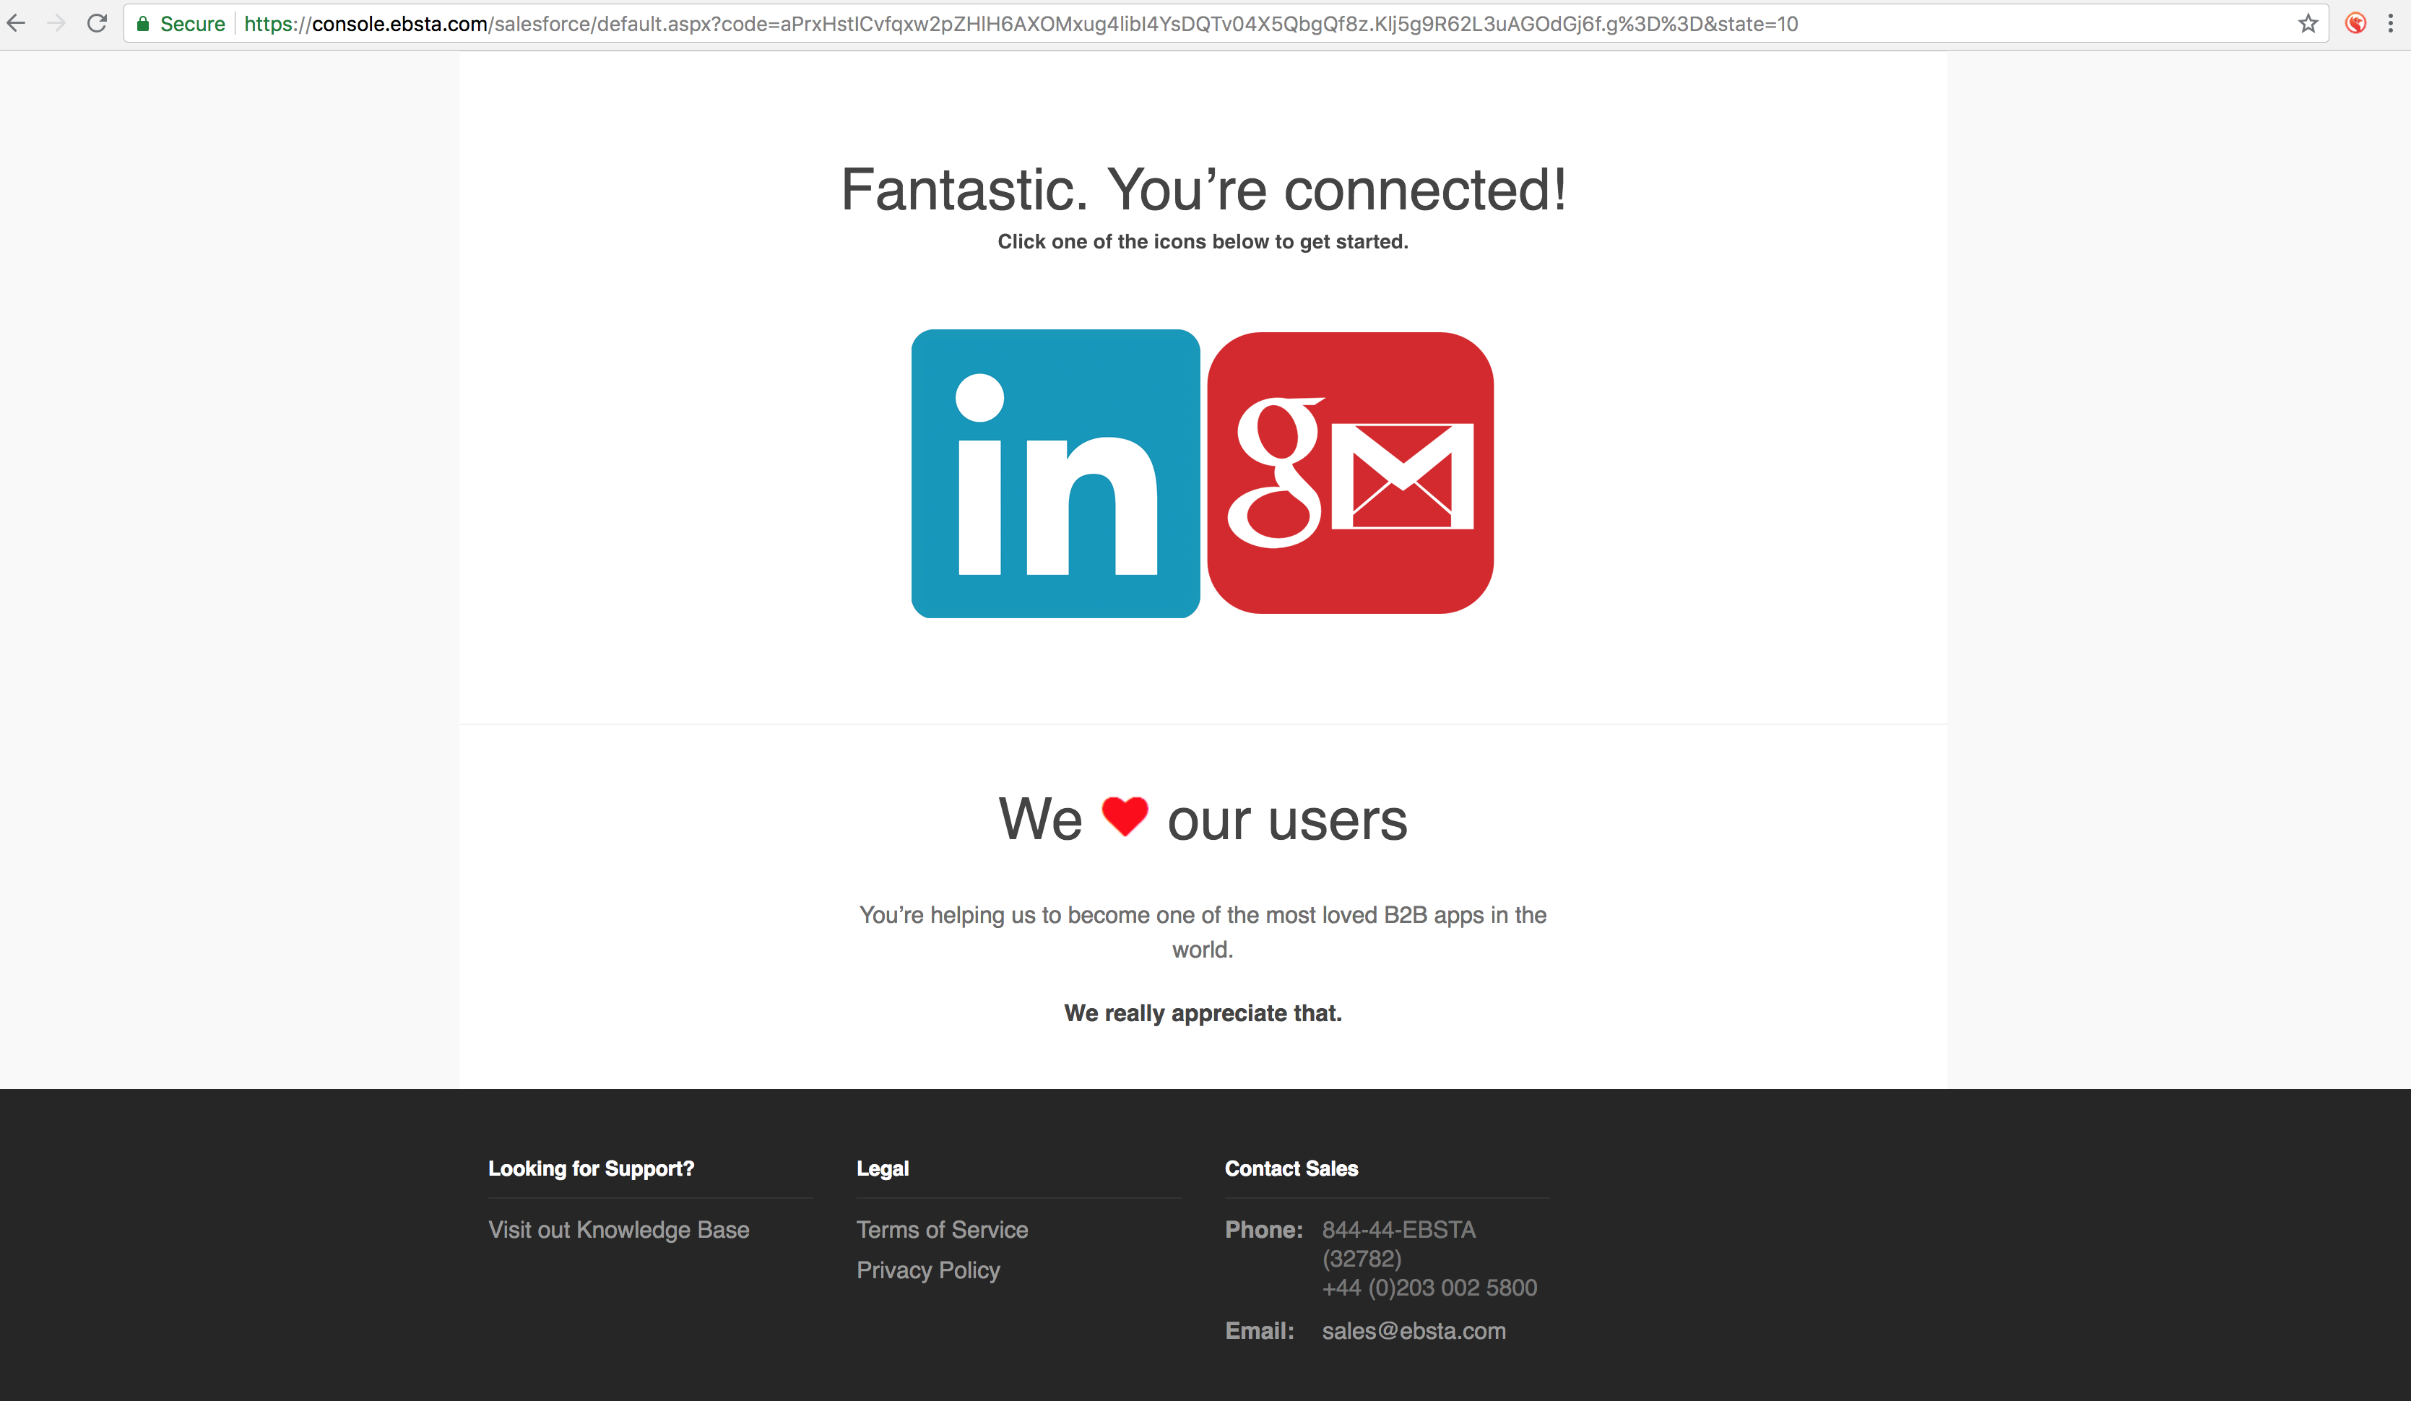View the Privacy Policy page
This screenshot has width=2411, height=1401.
[928, 1270]
